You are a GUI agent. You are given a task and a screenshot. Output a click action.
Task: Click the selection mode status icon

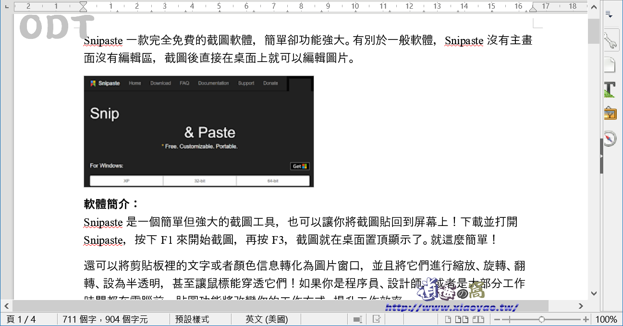click(357, 319)
